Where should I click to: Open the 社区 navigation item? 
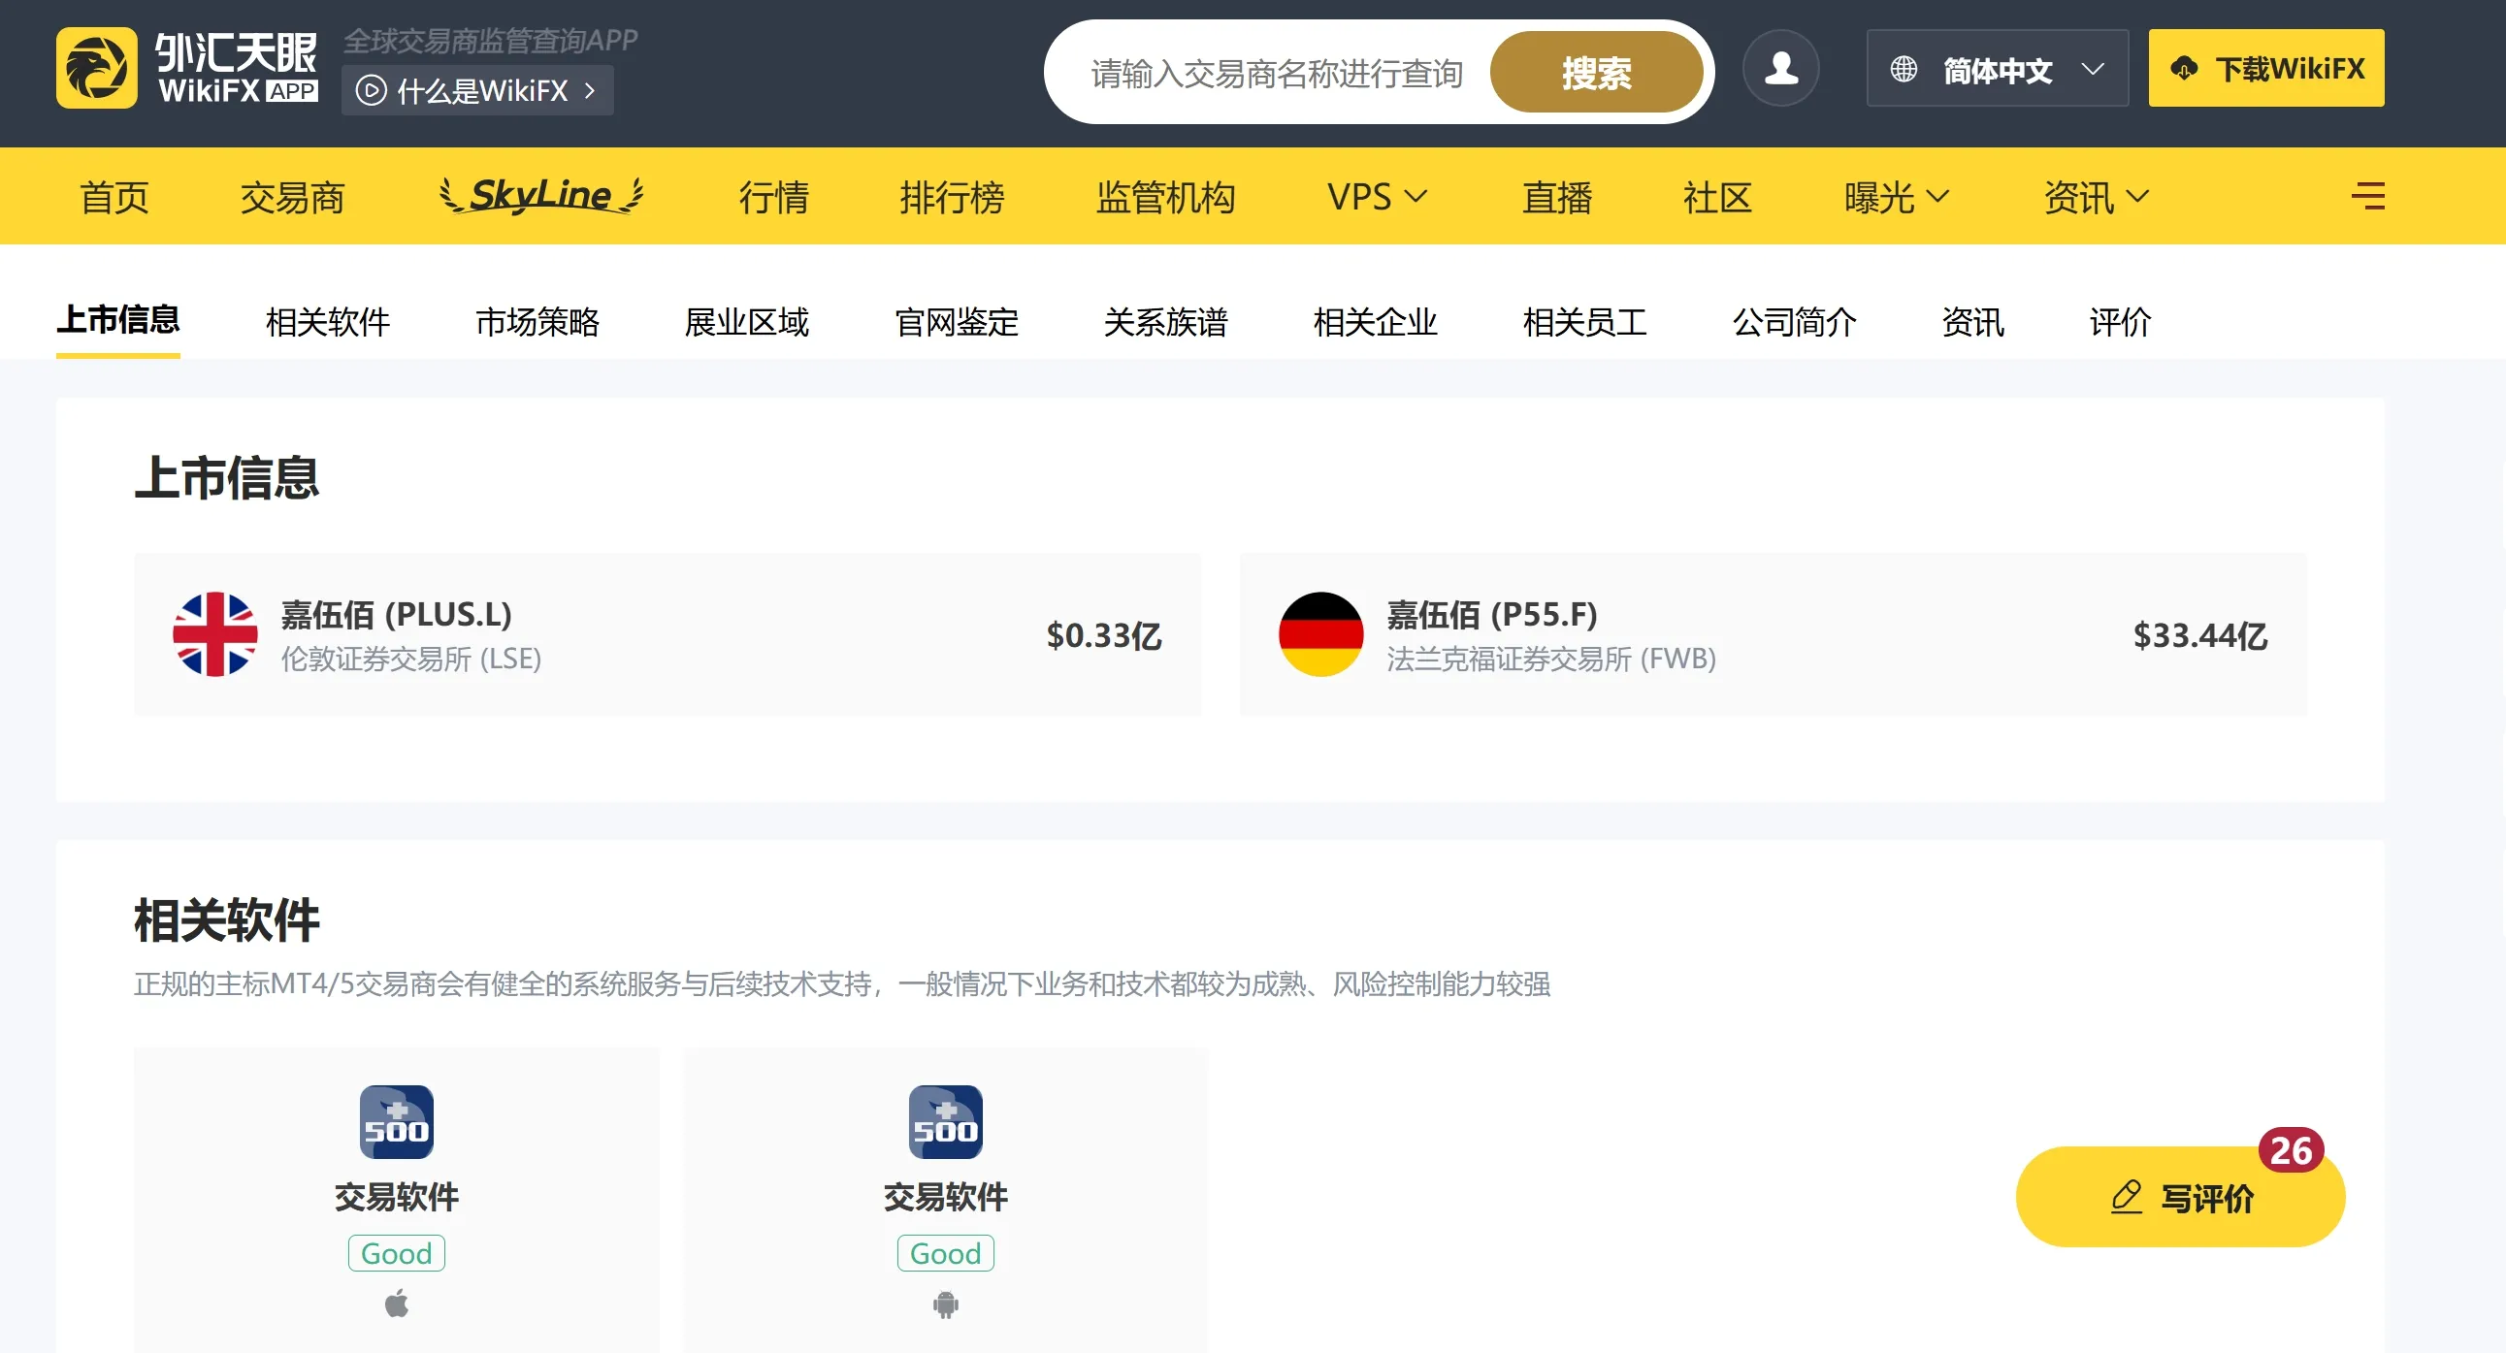(1717, 198)
